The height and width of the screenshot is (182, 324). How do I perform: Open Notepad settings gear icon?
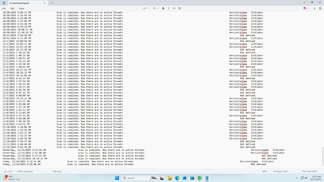click(x=320, y=8)
